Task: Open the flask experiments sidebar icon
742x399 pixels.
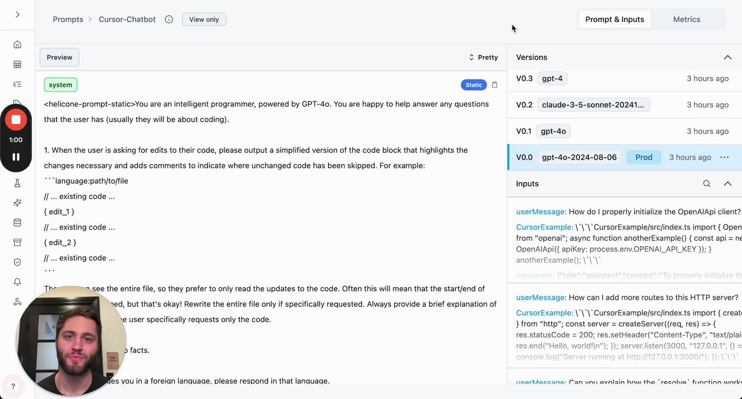Action: click(x=17, y=183)
